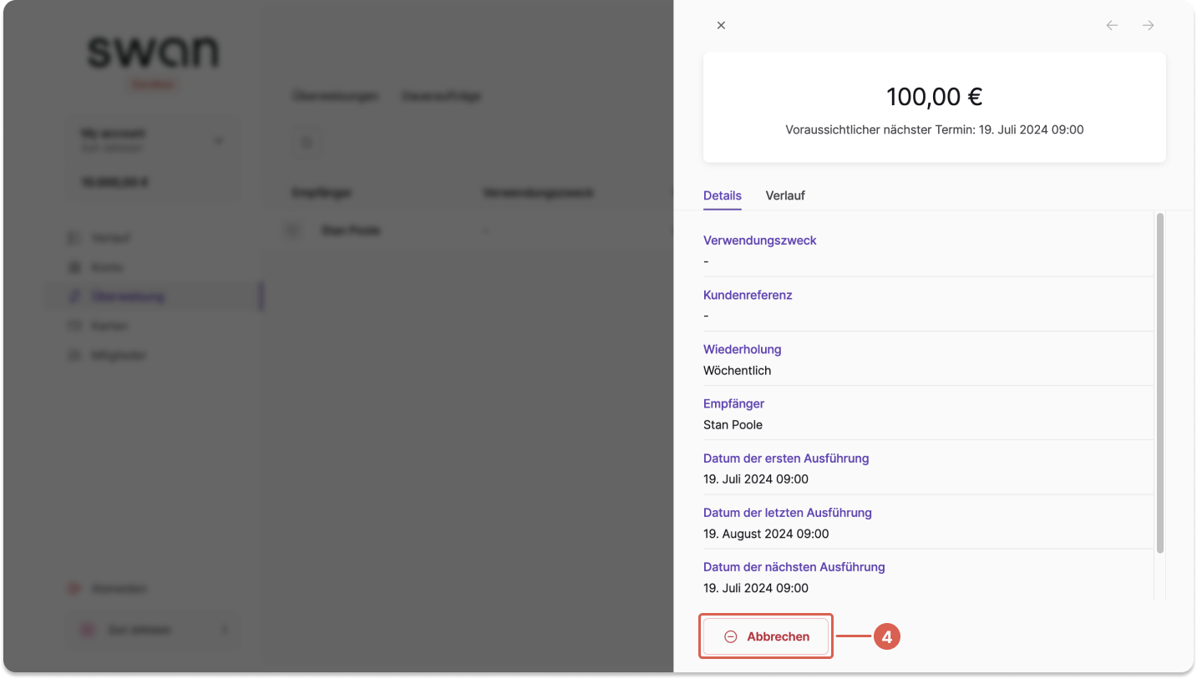
Task: Open the dropdown below Abmelden in sidebar
Action: [154, 630]
